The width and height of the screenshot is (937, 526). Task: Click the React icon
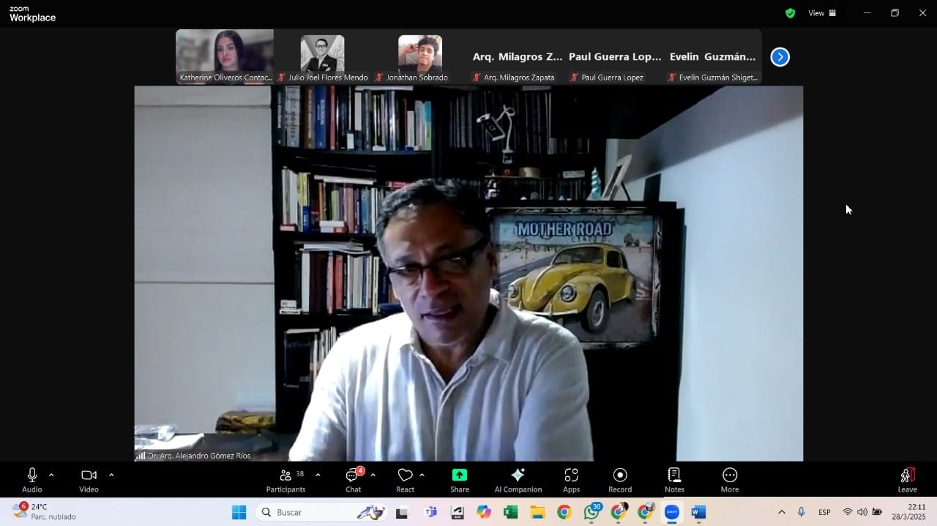[x=405, y=480]
